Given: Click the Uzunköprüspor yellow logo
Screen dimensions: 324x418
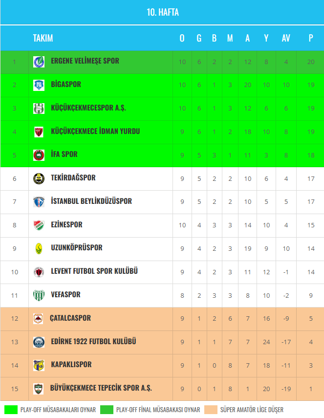Looking at the screenshot, I should point(39,248).
